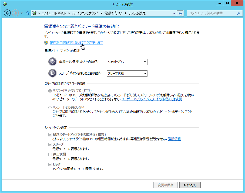The height and width of the screenshot is (193, 245).
Task: Click the power options icon in address bar
Action: (34, 13)
